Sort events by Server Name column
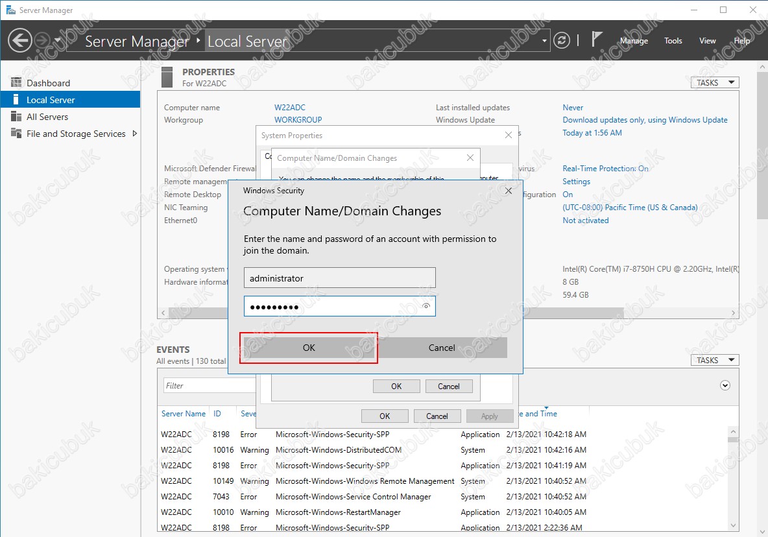 tap(183, 414)
